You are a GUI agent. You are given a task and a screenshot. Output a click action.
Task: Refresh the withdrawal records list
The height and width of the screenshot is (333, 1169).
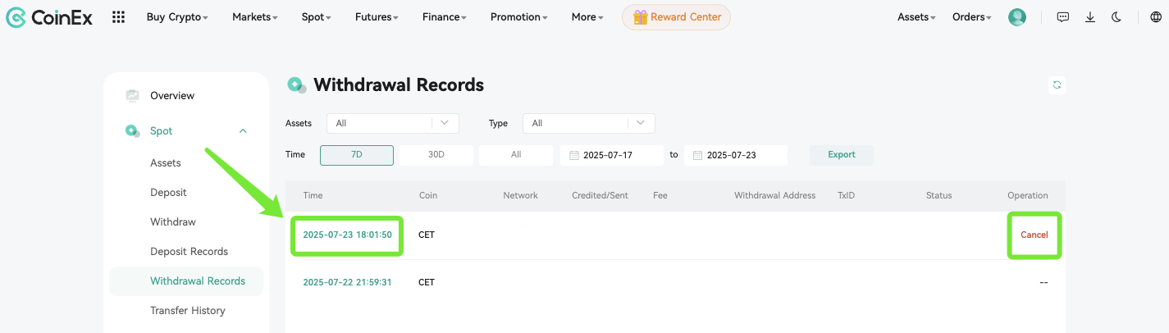tap(1057, 84)
